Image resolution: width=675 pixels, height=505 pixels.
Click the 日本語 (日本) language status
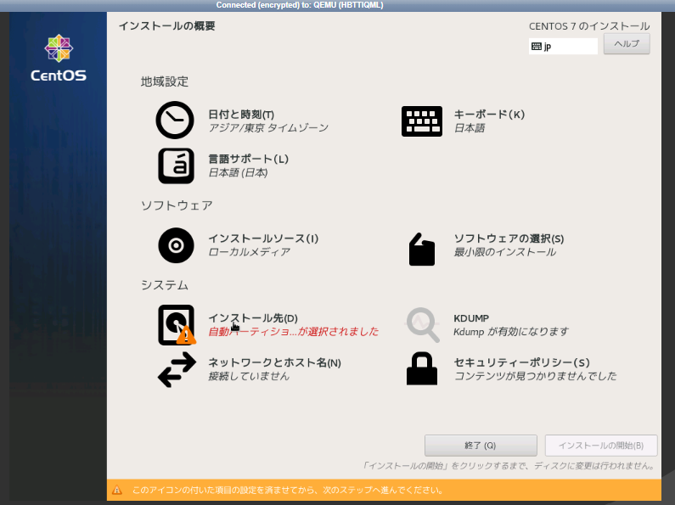click(x=238, y=172)
